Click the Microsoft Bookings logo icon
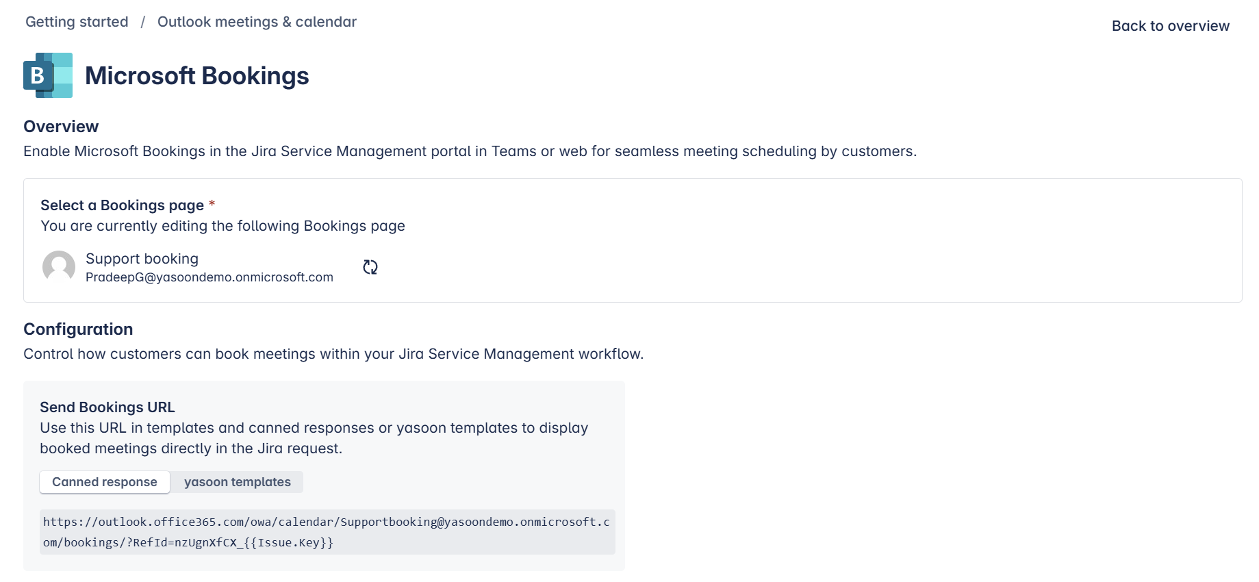The image size is (1259, 582). [x=48, y=75]
